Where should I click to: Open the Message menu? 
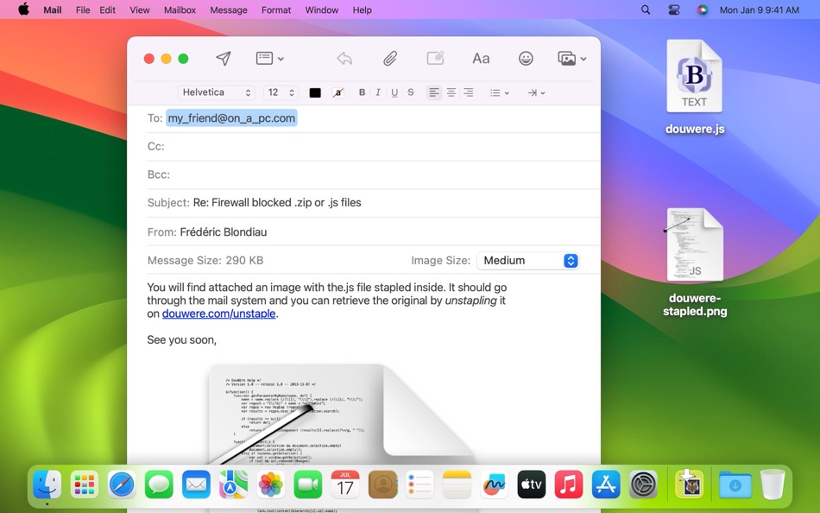click(x=229, y=10)
